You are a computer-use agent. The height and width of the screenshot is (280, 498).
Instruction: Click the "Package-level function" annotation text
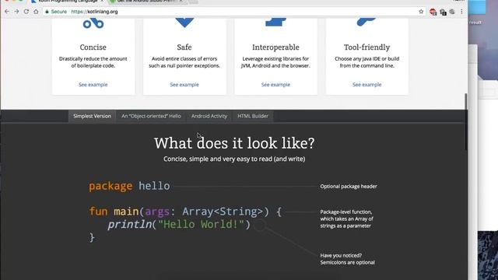coord(346,219)
